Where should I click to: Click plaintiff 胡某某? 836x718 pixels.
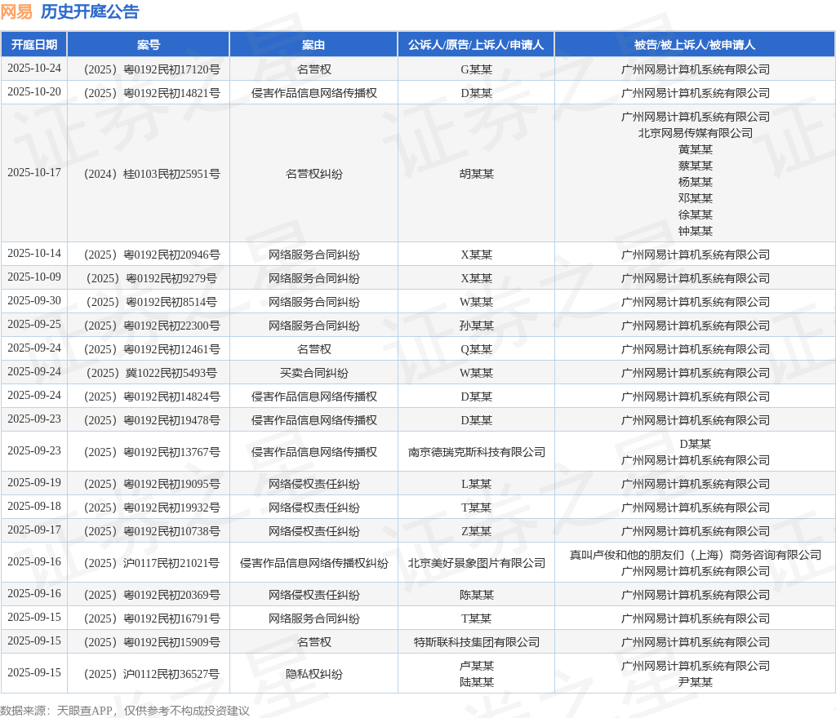point(476,174)
